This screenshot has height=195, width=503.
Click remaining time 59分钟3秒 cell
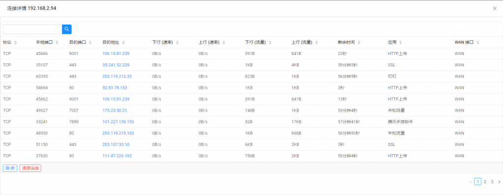[x=348, y=65]
